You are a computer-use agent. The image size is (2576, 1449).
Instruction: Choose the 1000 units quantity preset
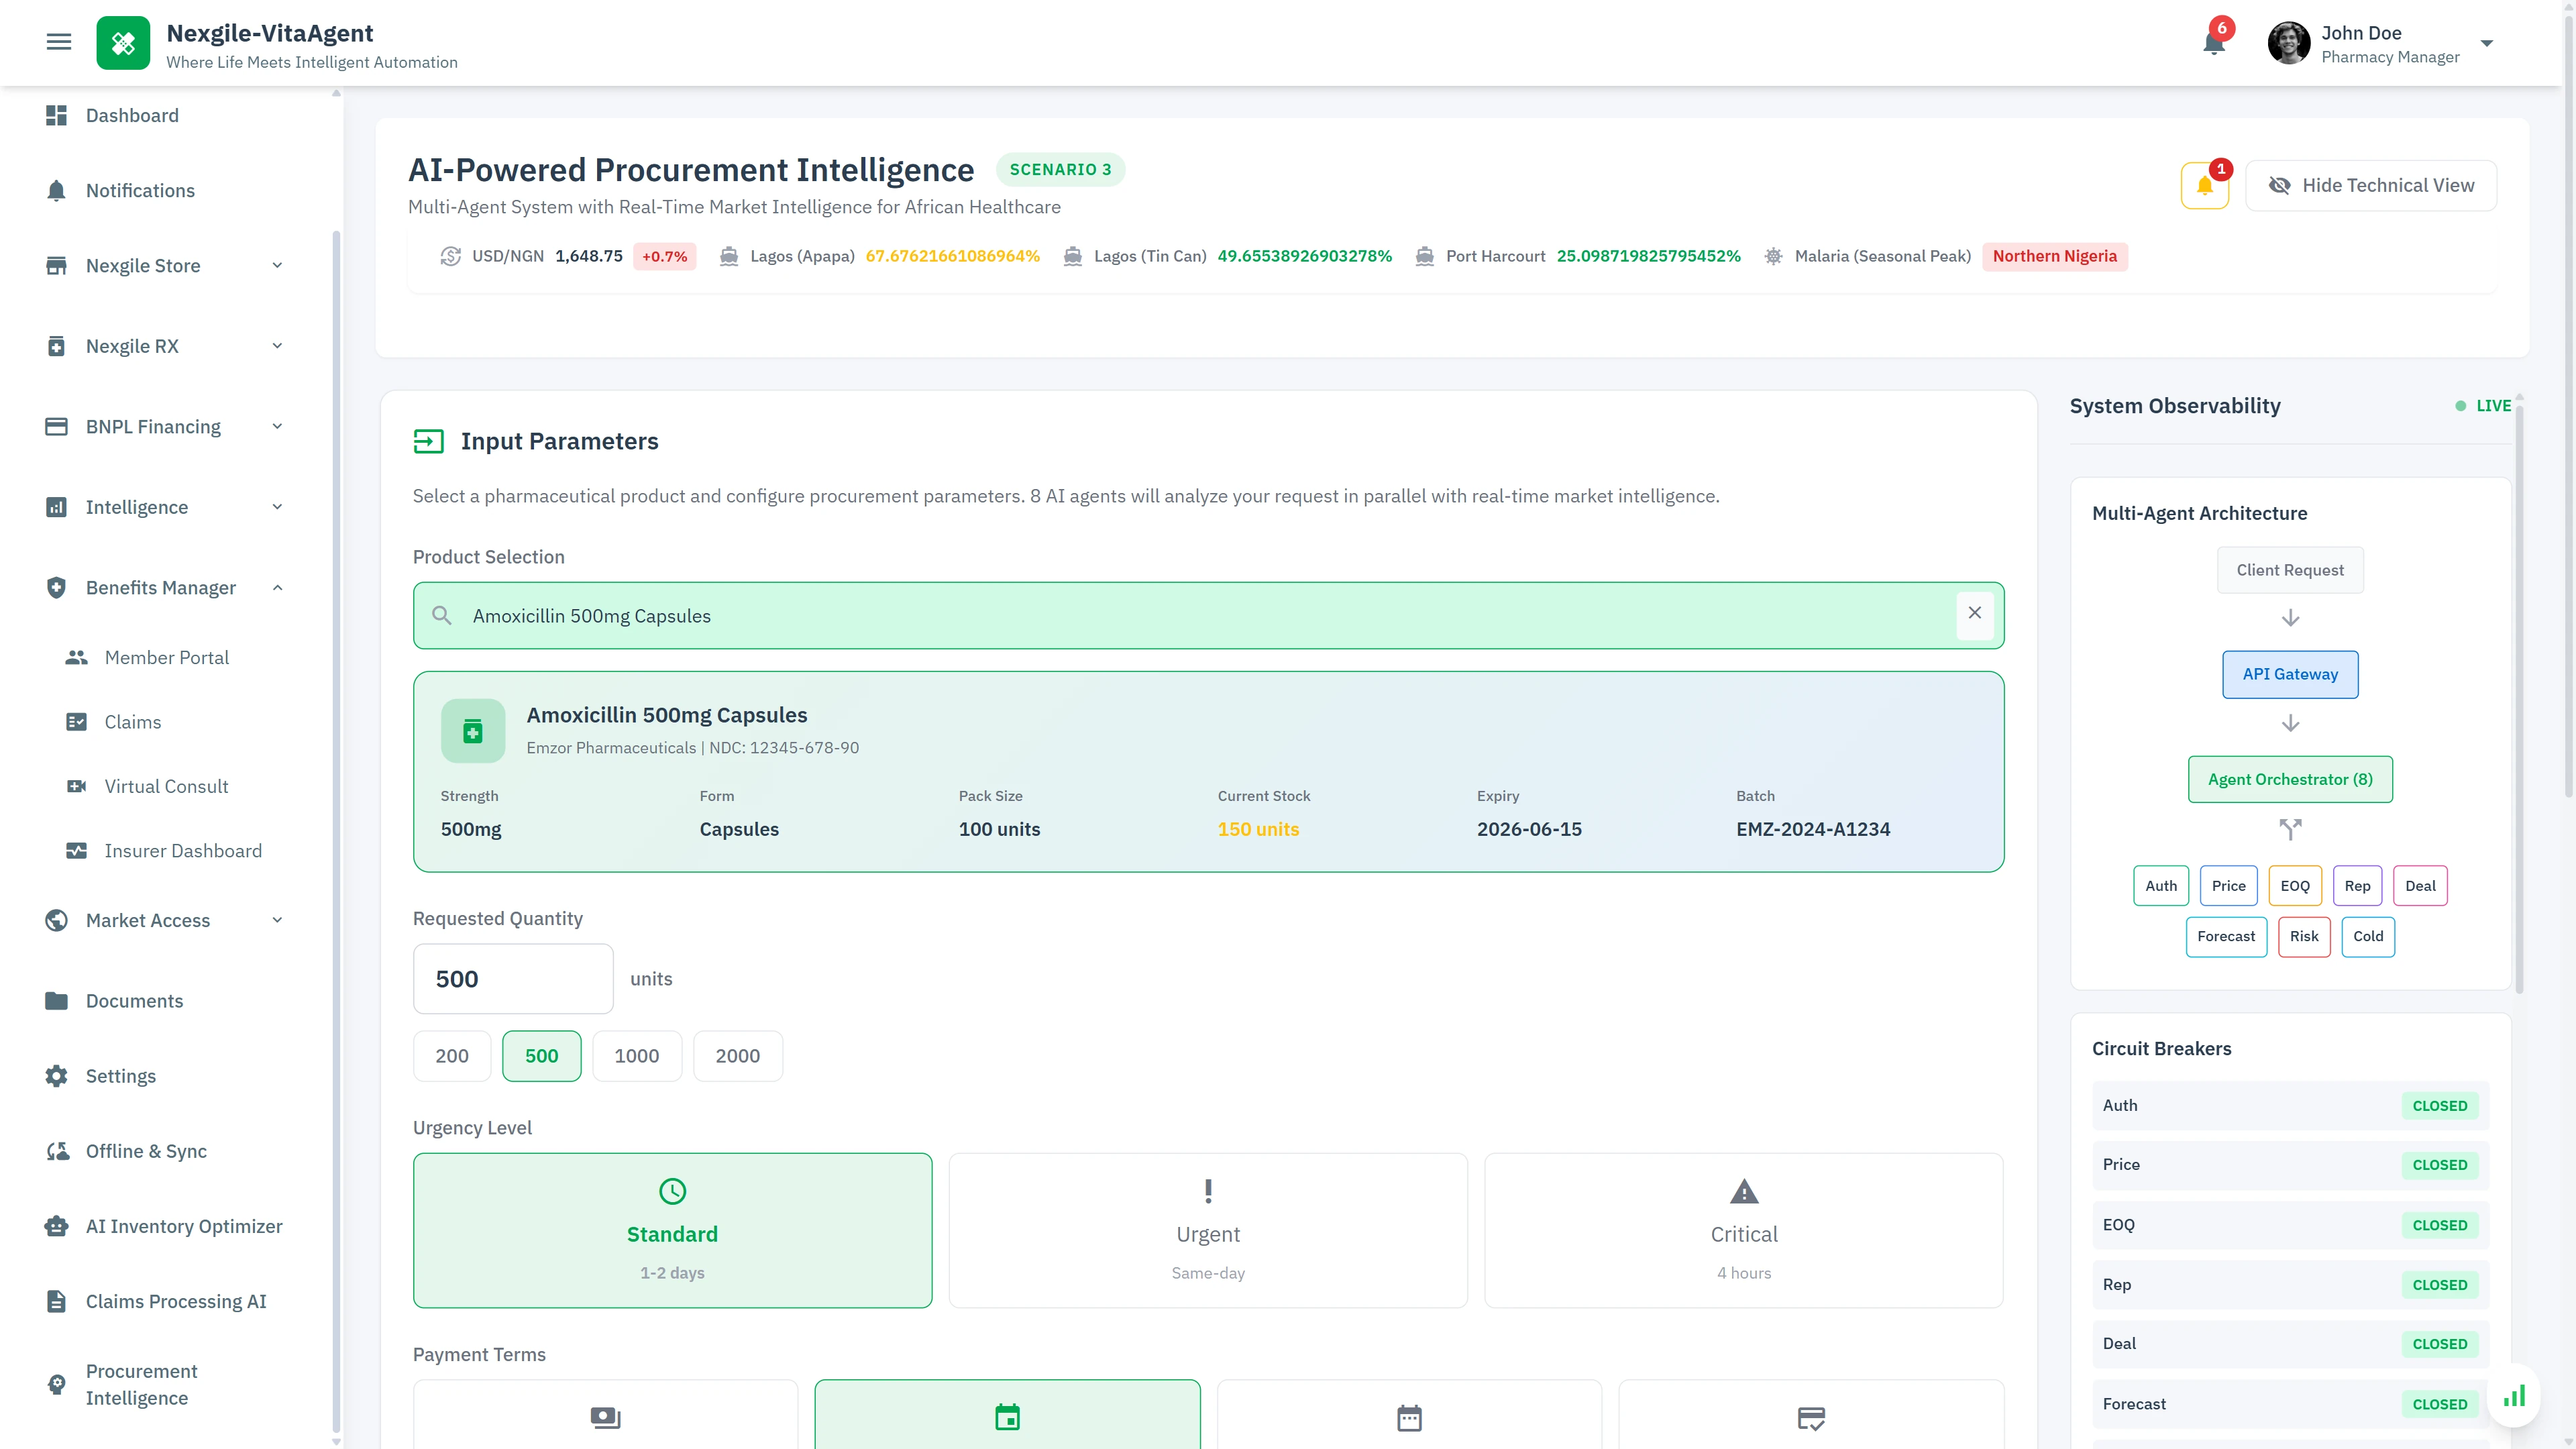point(636,1055)
